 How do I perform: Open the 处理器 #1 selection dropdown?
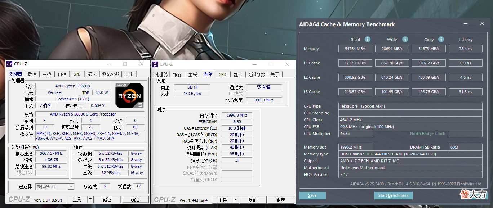coord(71,186)
